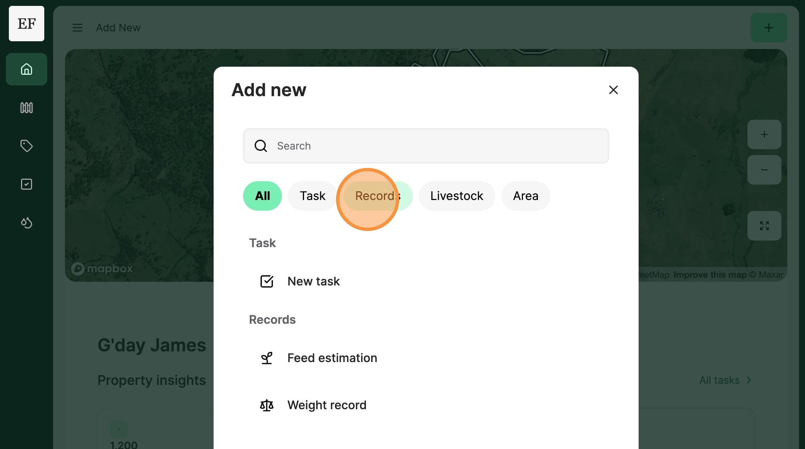Choose Weight record option
This screenshot has width=805, height=449.
click(327, 405)
